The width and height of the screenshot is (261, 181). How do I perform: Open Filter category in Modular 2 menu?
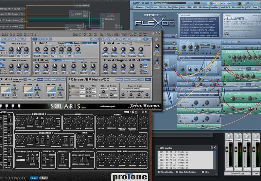(x=176, y=7)
